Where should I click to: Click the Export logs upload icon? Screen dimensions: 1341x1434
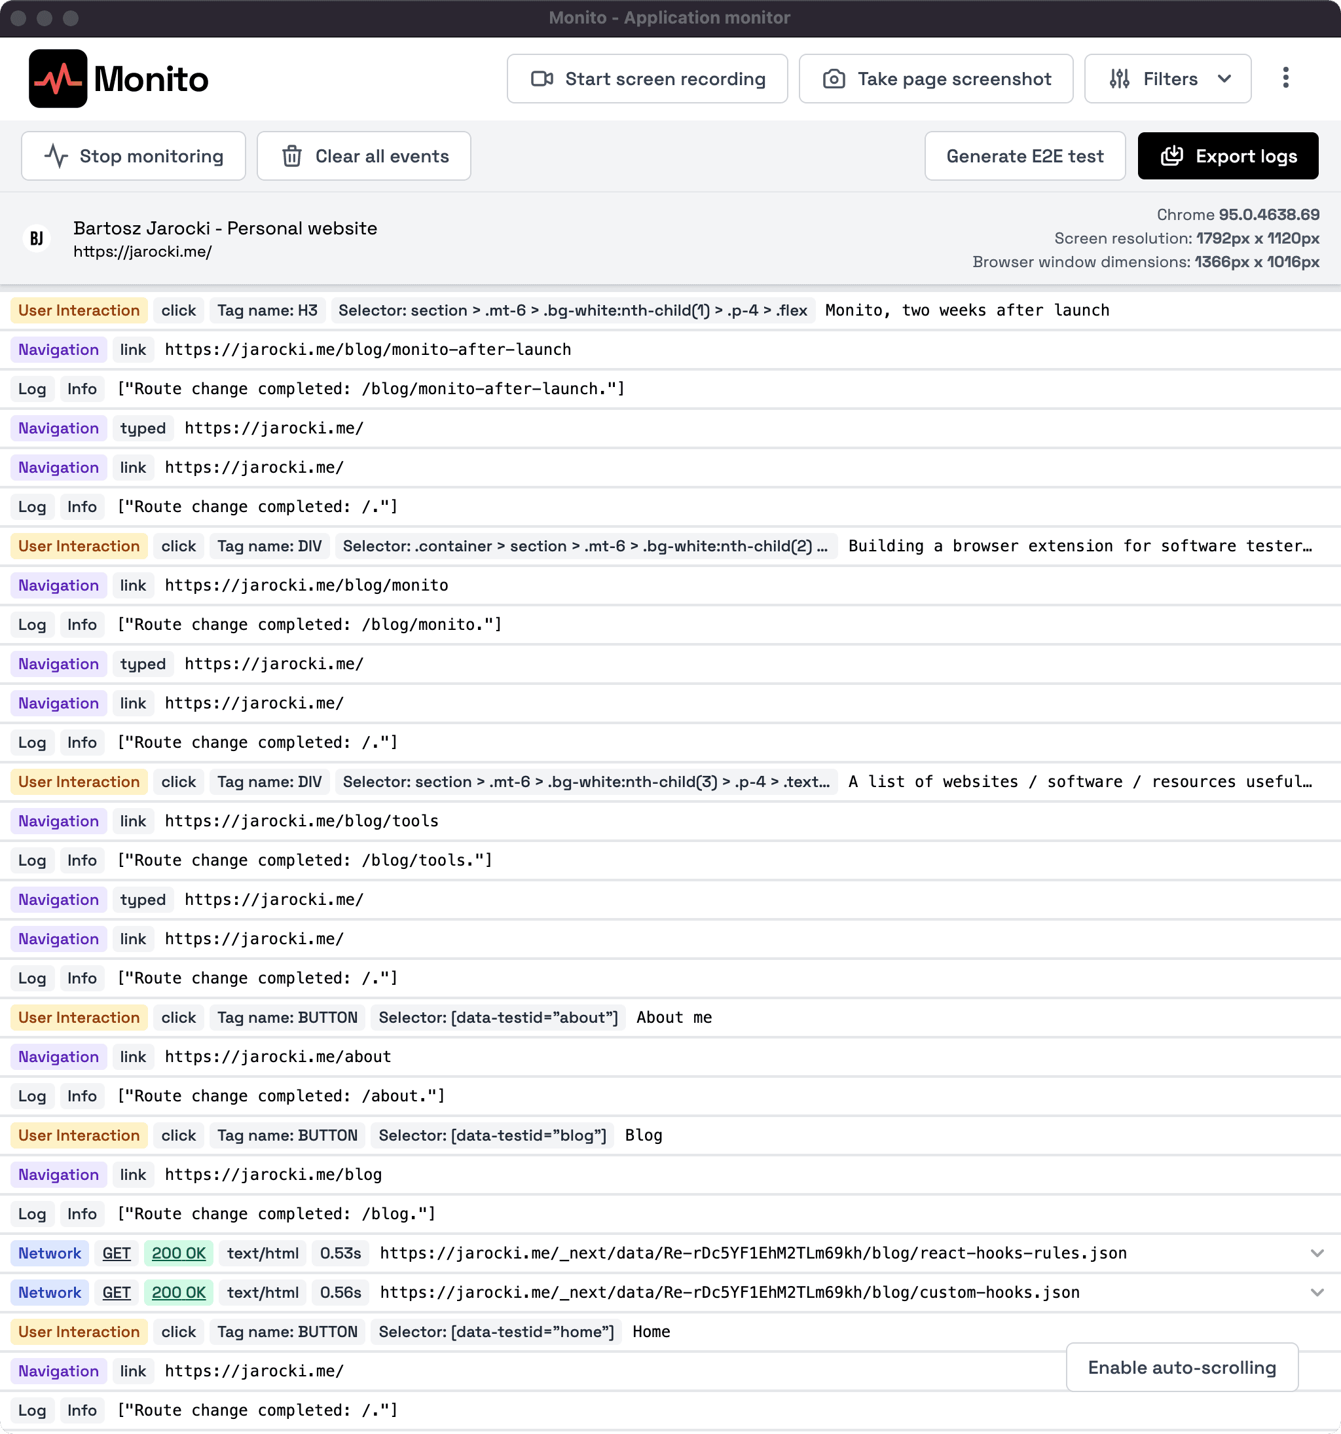(x=1171, y=156)
